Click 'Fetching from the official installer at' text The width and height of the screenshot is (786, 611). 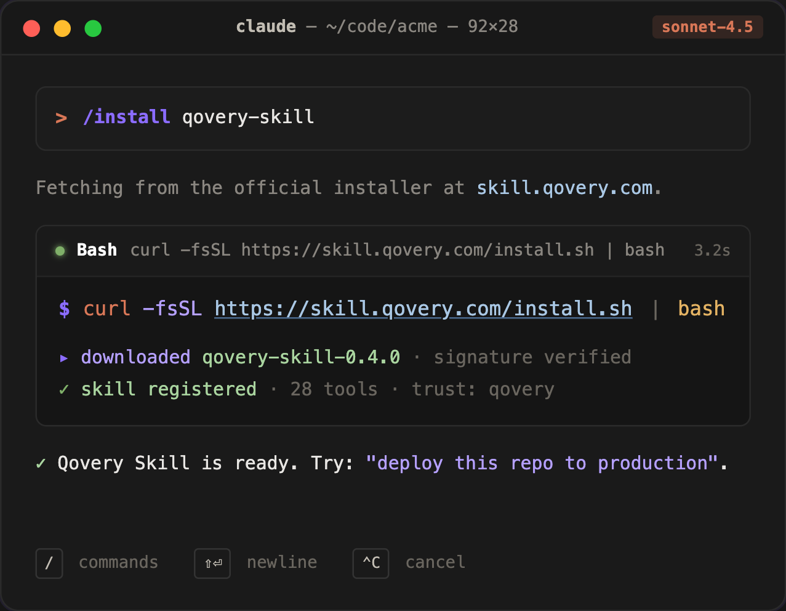250,188
